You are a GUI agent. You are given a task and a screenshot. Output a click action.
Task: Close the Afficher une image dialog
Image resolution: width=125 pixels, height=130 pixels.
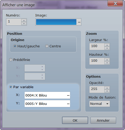point(115,4)
